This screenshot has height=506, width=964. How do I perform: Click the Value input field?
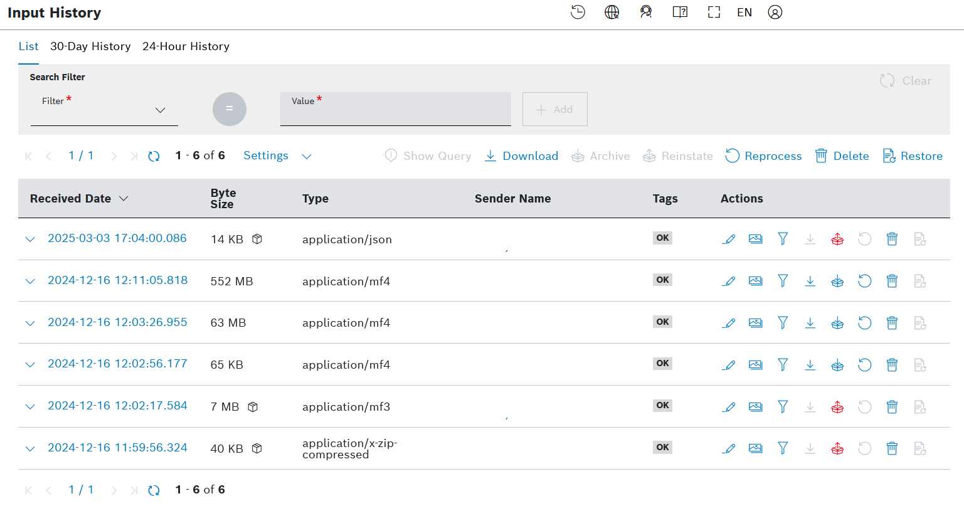pyautogui.click(x=395, y=112)
